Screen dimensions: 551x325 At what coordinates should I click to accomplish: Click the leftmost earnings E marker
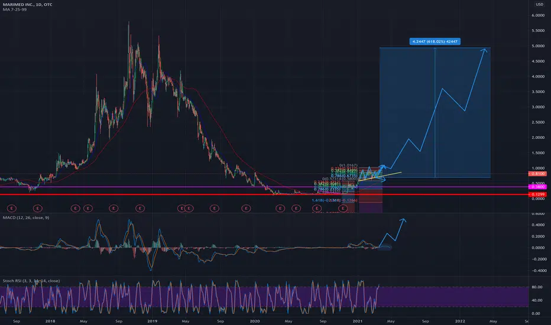click(12, 209)
